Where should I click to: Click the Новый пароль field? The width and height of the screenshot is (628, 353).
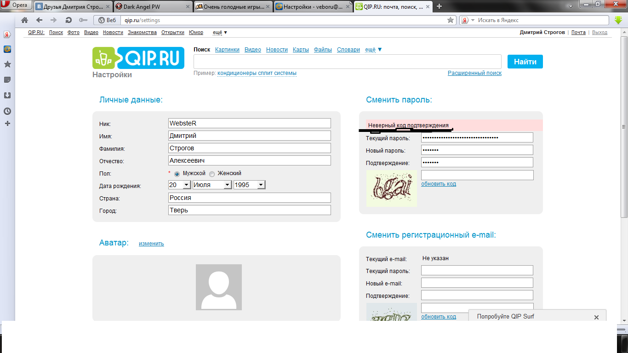tap(477, 150)
